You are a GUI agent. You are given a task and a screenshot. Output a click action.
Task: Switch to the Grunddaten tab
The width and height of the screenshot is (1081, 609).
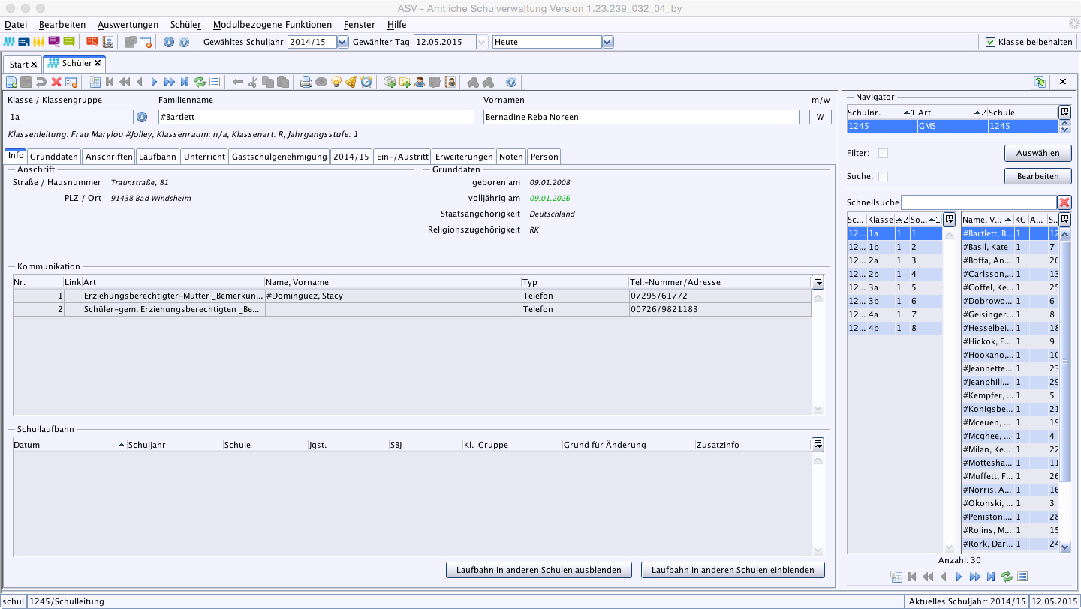(54, 157)
